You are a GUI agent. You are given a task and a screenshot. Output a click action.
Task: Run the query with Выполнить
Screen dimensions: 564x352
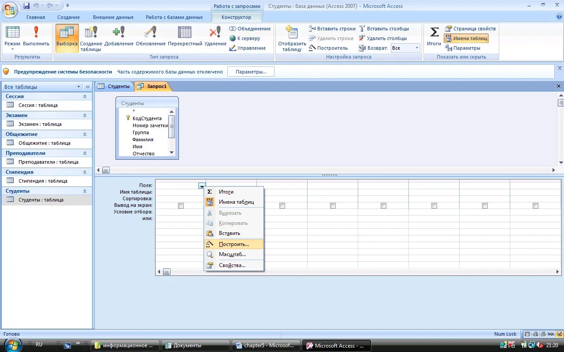point(36,36)
